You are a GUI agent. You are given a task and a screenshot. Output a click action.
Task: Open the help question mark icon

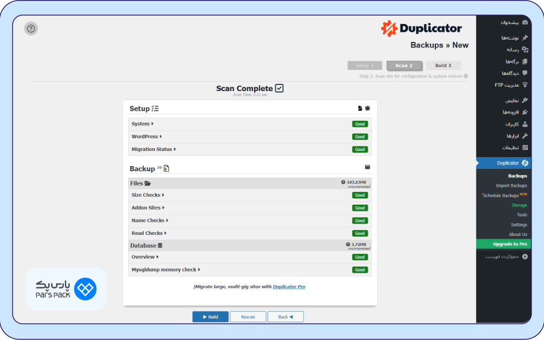31,29
